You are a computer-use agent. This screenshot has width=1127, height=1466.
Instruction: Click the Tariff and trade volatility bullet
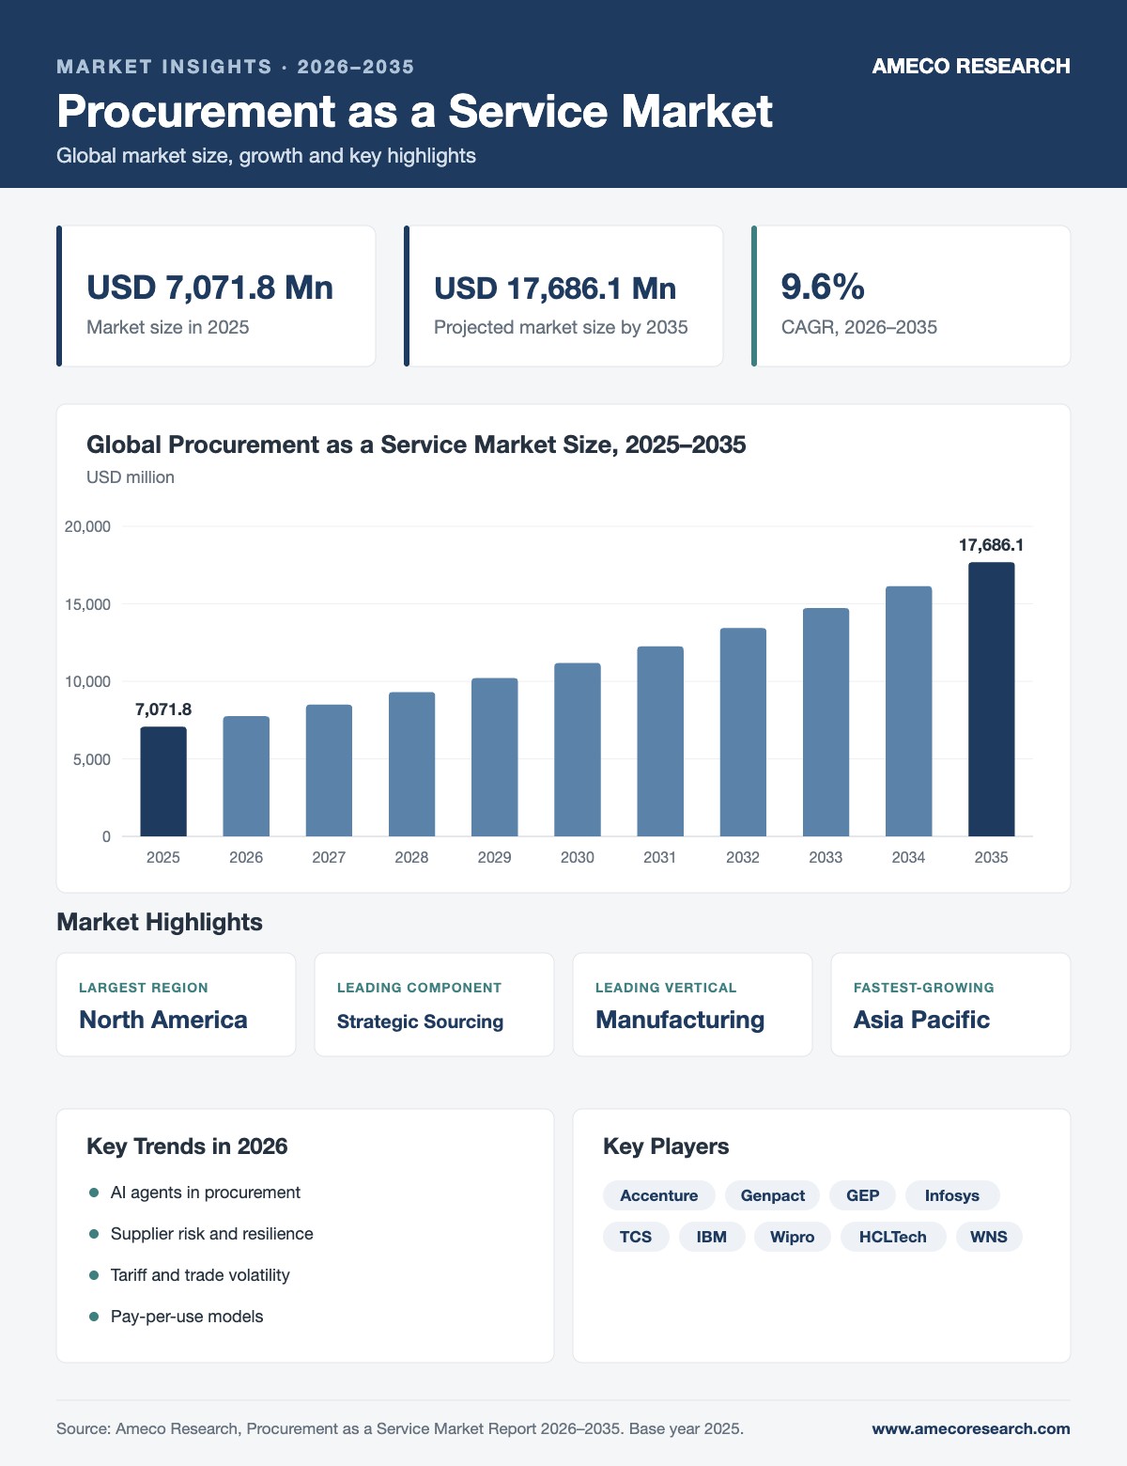pyautogui.click(x=189, y=1275)
